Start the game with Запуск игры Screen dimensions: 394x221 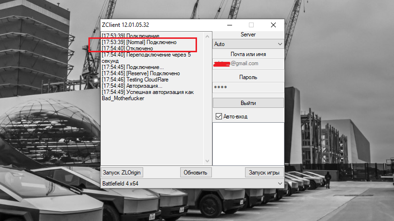[x=264, y=173]
